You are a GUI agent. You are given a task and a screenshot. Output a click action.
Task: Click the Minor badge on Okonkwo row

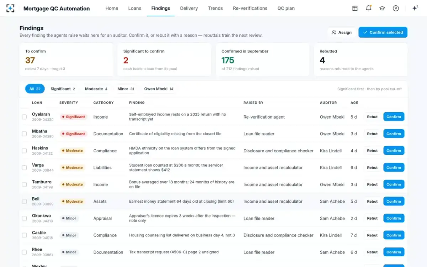(69, 218)
